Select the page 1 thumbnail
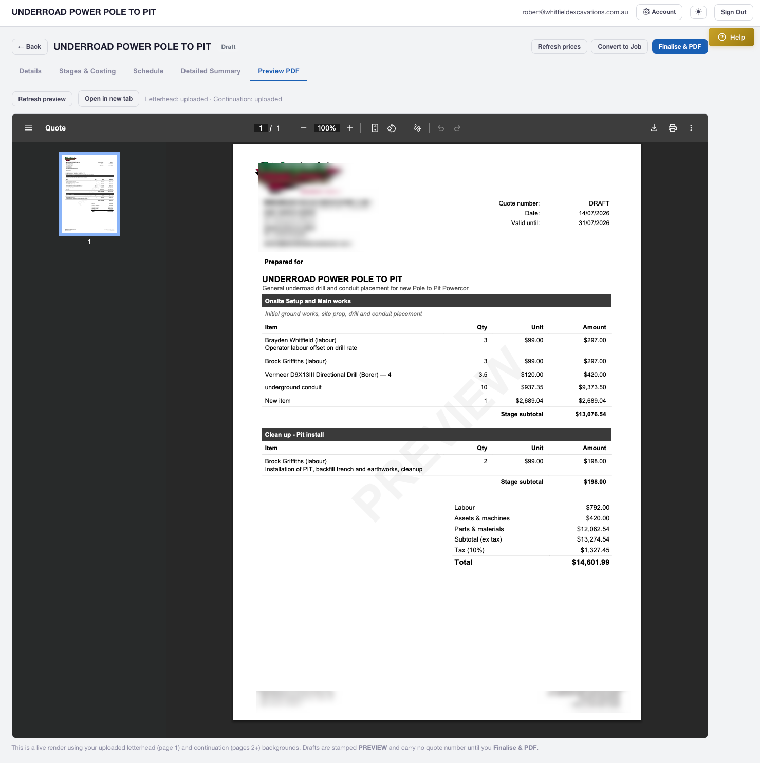The height and width of the screenshot is (763, 760). click(x=89, y=194)
